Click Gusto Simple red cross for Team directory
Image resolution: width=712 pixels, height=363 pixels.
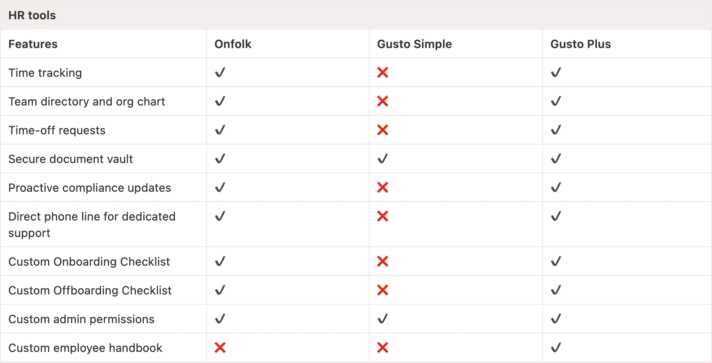click(383, 101)
